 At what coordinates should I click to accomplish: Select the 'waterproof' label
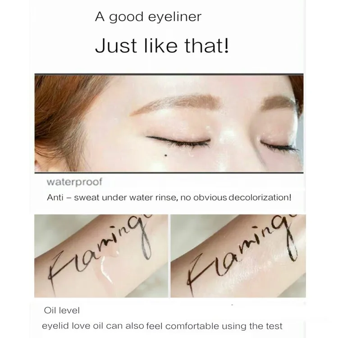74,182
